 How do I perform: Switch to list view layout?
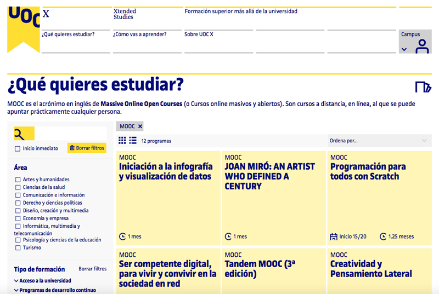click(x=133, y=141)
